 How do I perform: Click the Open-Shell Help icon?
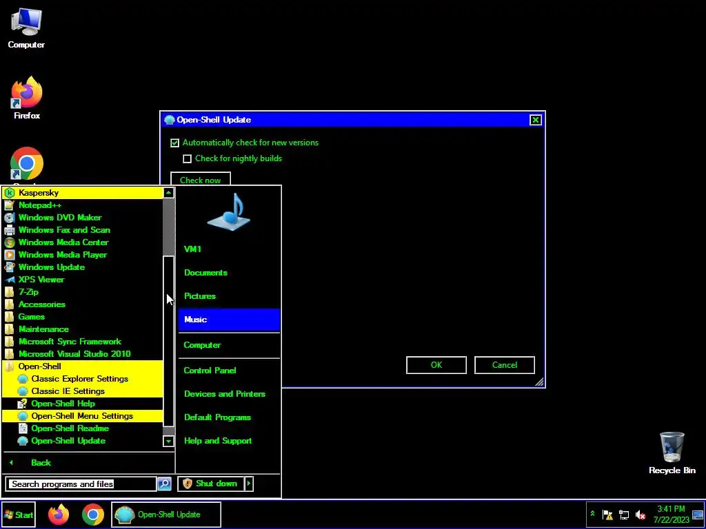[x=23, y=404]
